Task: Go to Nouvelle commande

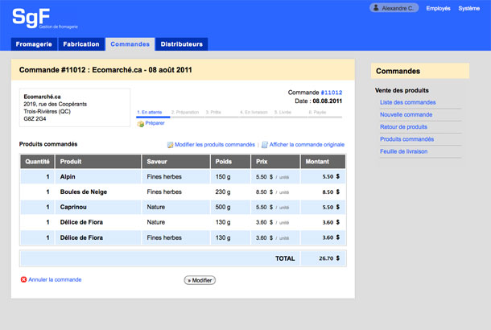Action: [406, 114]
